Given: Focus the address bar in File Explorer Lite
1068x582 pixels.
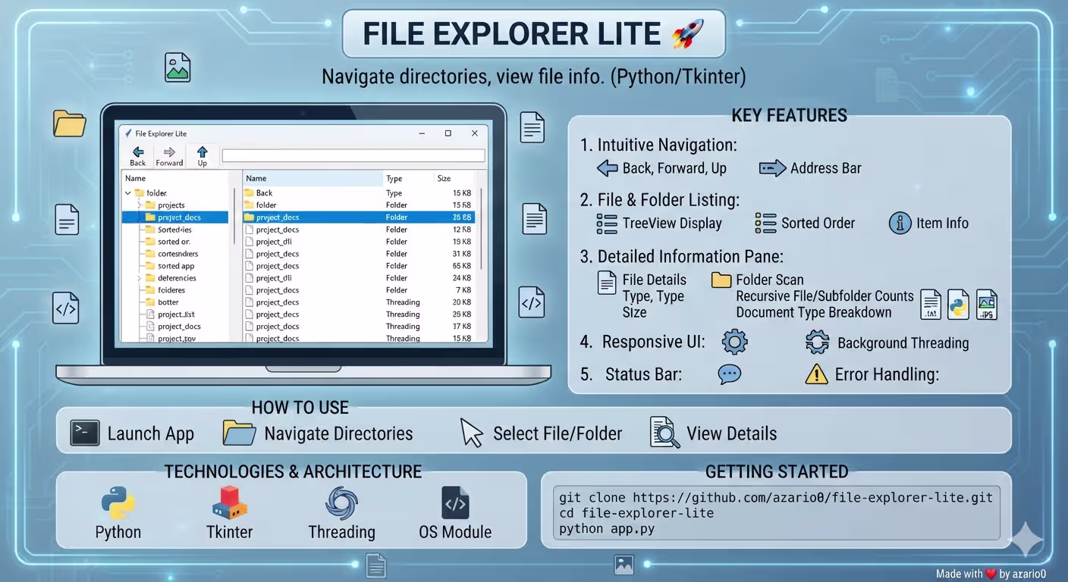Looking at the screenshot, I should pos(353,155).
